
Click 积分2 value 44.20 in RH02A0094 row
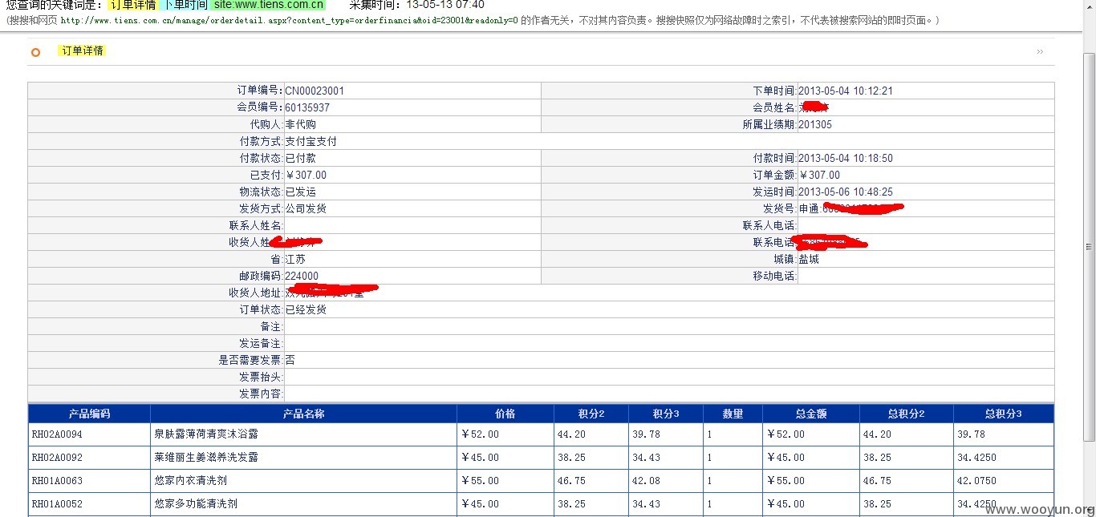tap(571, 434)
